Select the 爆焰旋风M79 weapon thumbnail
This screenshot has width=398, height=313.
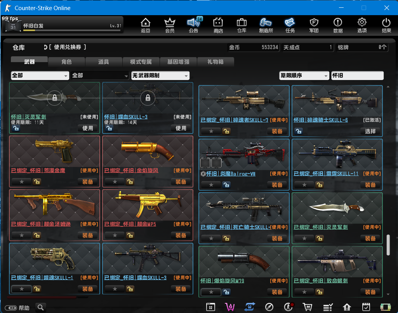(244, 262)
